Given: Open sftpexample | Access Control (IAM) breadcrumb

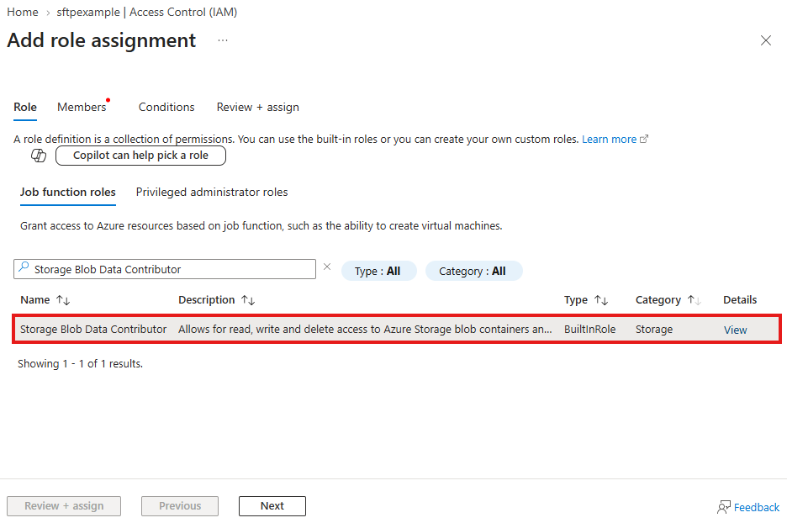Looking at the screenshot, I should [146, 12].
